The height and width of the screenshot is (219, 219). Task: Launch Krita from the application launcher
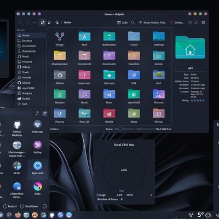coord(38,189)
